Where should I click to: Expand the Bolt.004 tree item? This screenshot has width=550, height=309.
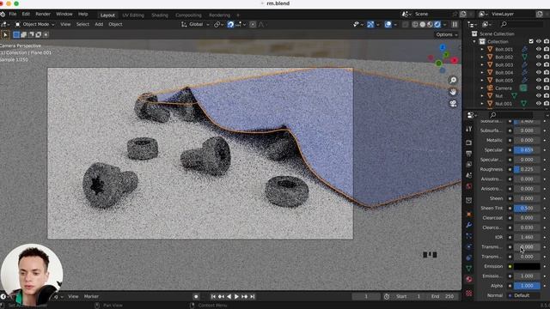click(x=482, y=72)
